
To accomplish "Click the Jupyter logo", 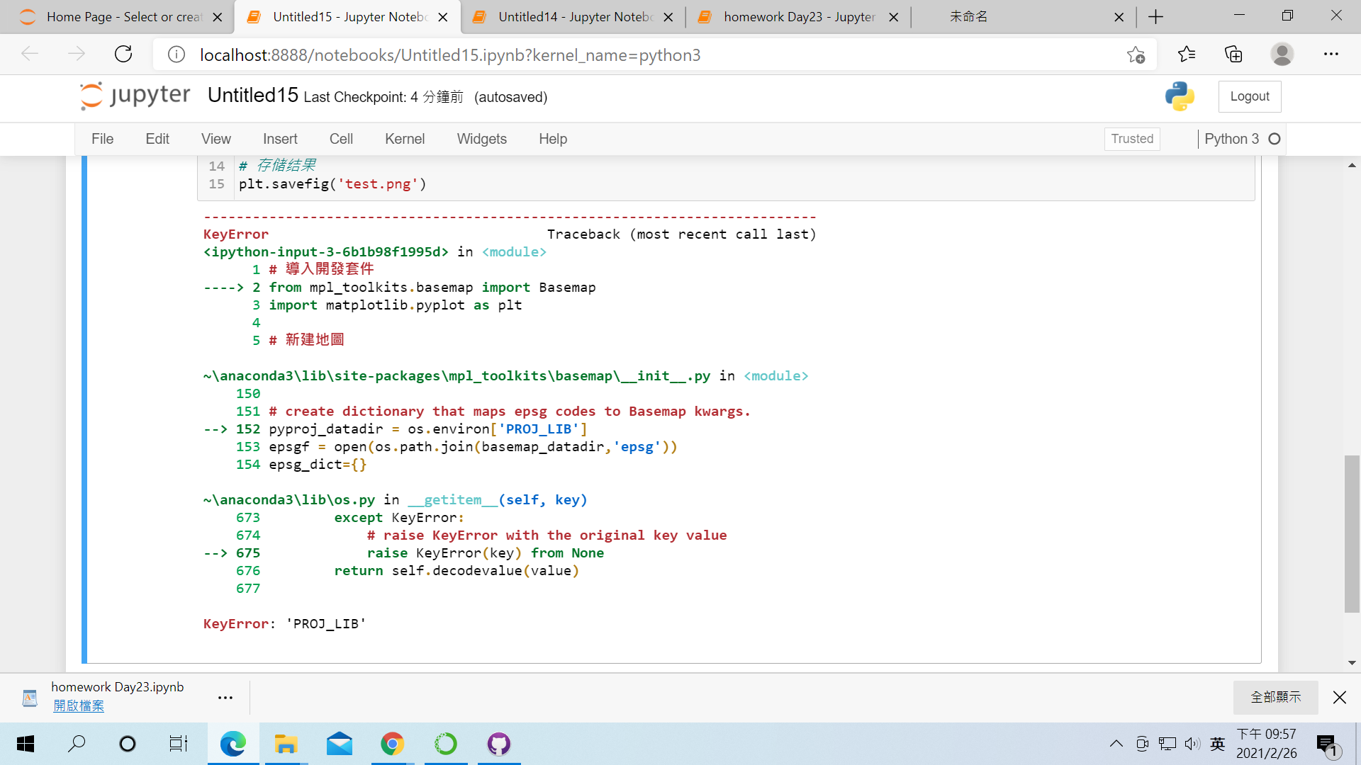I will click(135, 96).
